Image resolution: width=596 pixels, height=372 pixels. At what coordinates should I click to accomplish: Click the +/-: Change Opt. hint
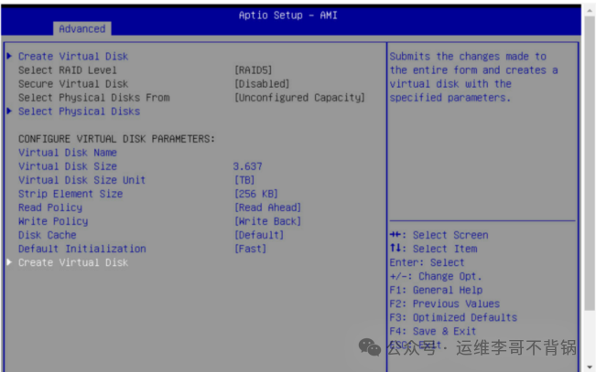[436, 276]
